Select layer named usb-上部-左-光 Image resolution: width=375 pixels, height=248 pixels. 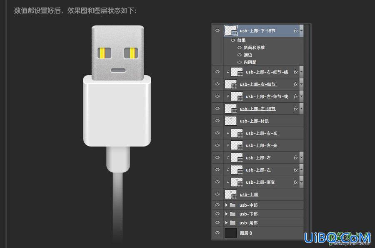click(x=261, y=145)
